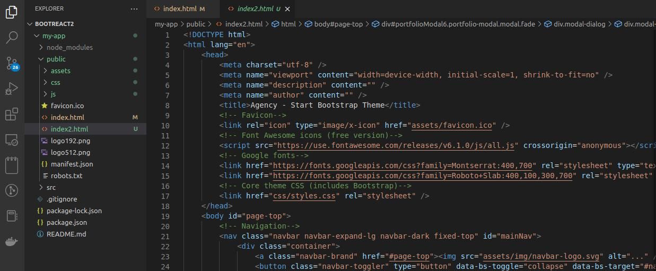Viewport: 656px width, 271px height.
Task: Click the title text Agency - Start Bootstrap Theme
Action: pyautogui.click(x=317, y=105)
